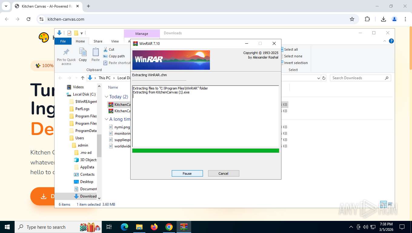Open Firefox from taskbar
This screenshot has width=412, height=233.
tap(154, 227)
